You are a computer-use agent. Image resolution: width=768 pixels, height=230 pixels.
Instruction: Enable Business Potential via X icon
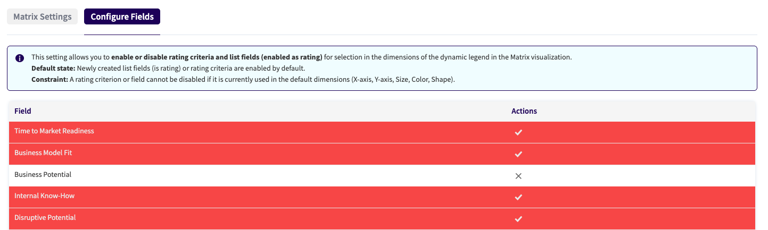(518, 176)
